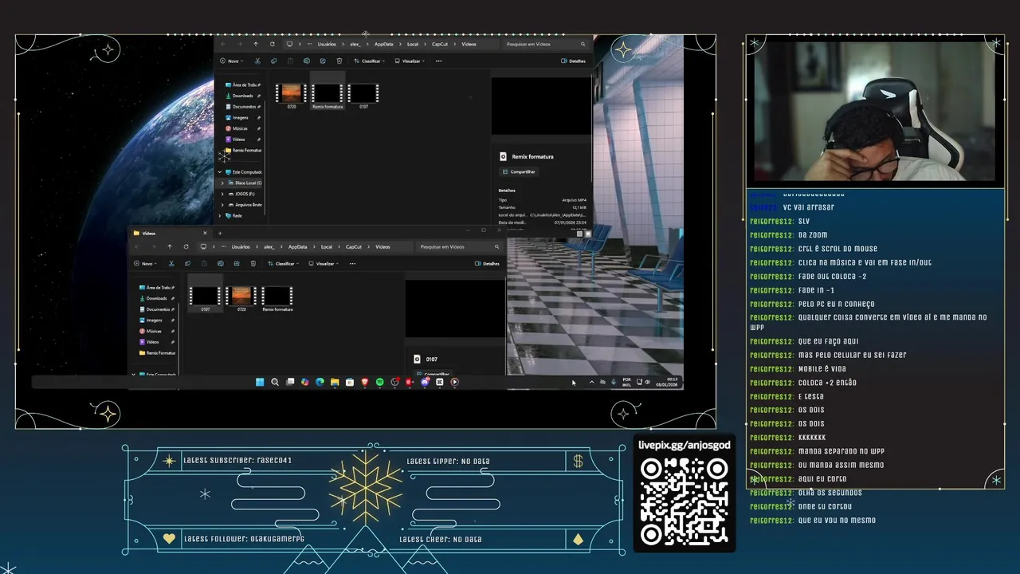Open Microsoft Edge from the taskbar
The width and height of the screenshot is (1020, 574).
[x=320, y=382]
